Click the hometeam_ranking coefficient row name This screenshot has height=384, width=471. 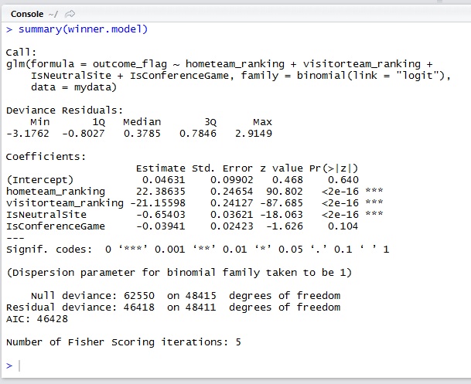click(x=56, y=192)
